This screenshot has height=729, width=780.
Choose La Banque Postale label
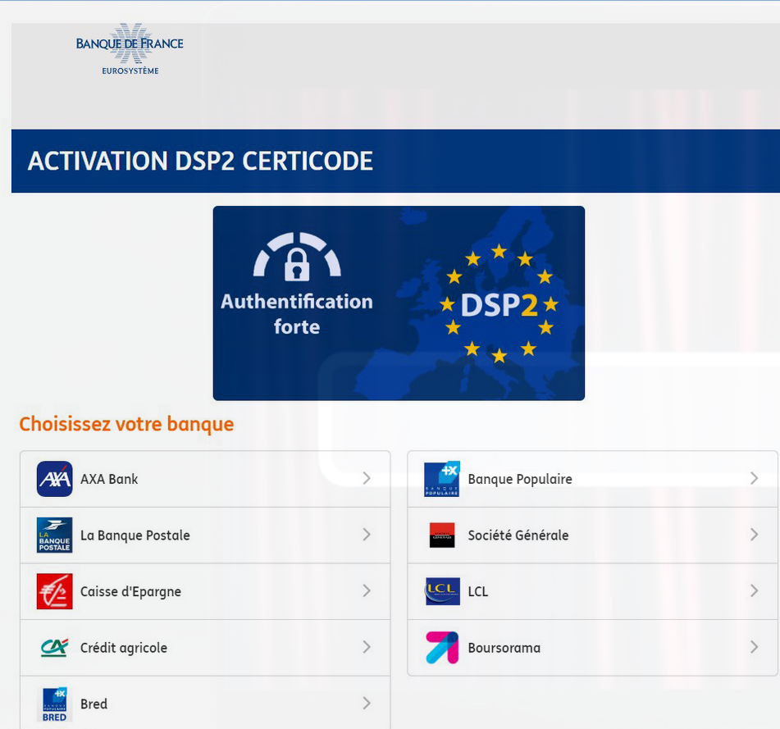135,535
